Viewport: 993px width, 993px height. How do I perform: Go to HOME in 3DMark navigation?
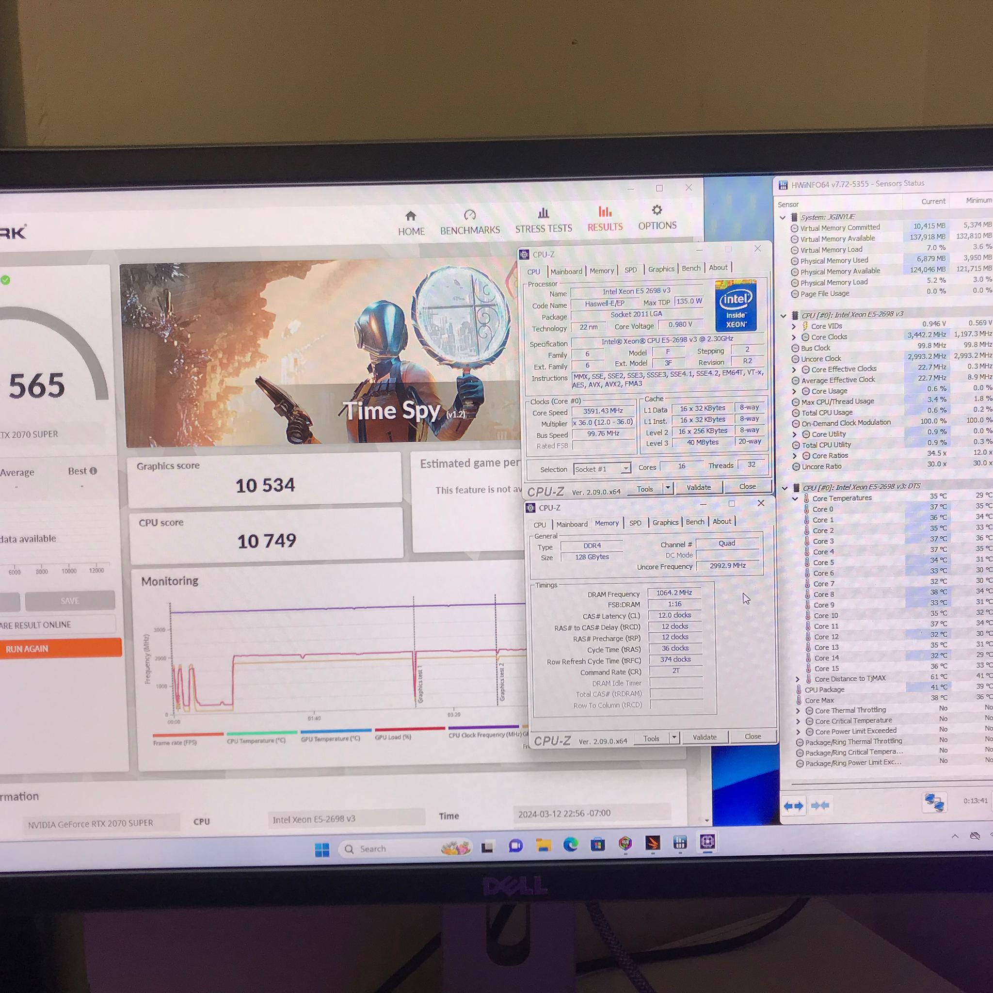click(x=411, y=223)
